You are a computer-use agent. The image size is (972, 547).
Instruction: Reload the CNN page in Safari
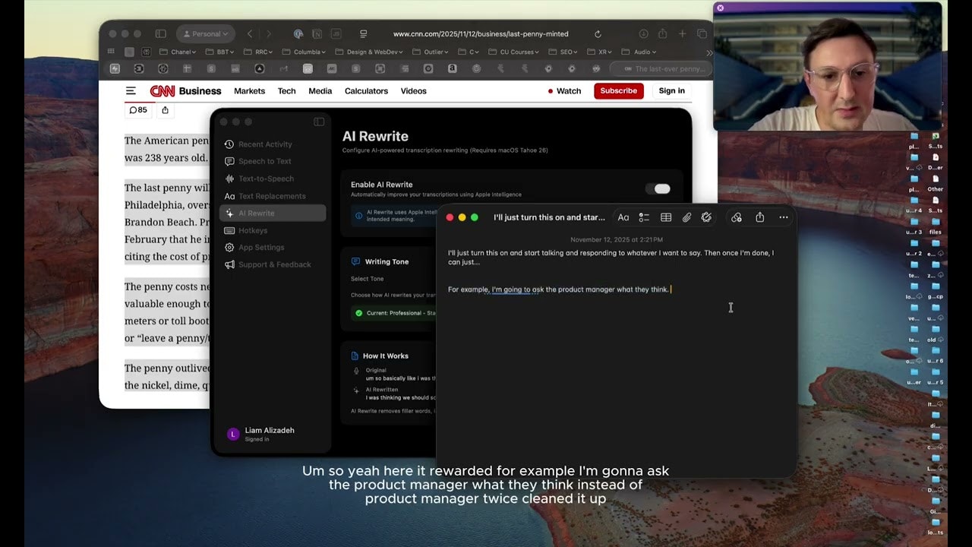(x=598, y=34)
